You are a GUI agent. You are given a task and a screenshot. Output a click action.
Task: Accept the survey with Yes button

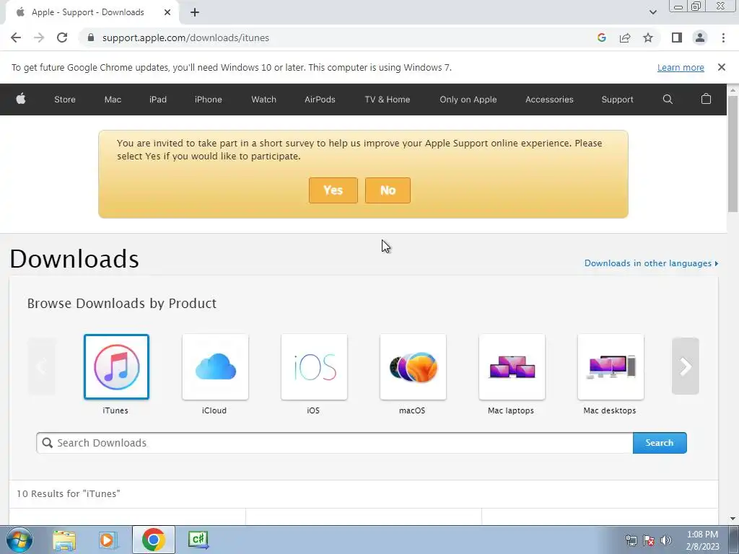click(333, 190)
